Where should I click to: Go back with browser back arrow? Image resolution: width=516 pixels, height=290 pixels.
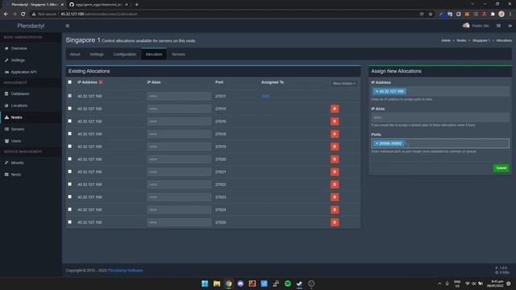pos(6,14)
